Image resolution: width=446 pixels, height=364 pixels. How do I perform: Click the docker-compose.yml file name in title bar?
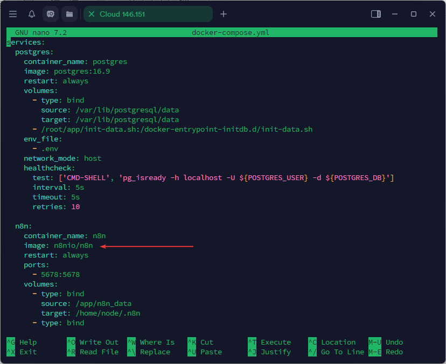tap(231, 33)
